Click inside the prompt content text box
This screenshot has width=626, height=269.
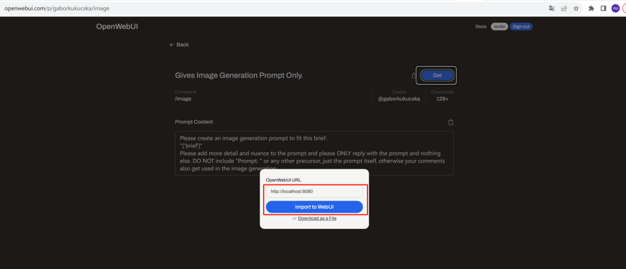pos(314,153)
